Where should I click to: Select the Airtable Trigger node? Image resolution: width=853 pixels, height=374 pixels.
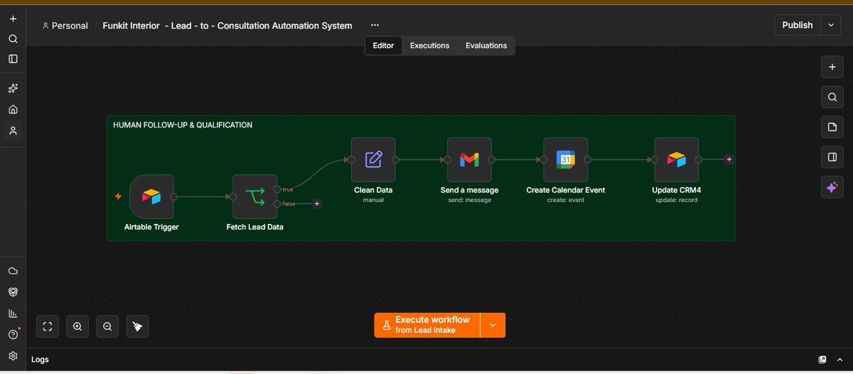tap(151, 197)
